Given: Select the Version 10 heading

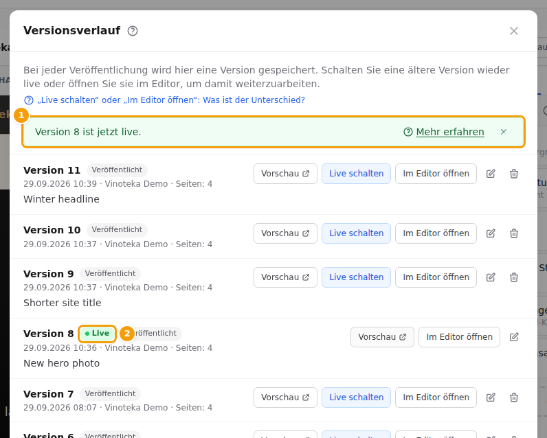Looking at the screenshot, I should click(52, 230).
